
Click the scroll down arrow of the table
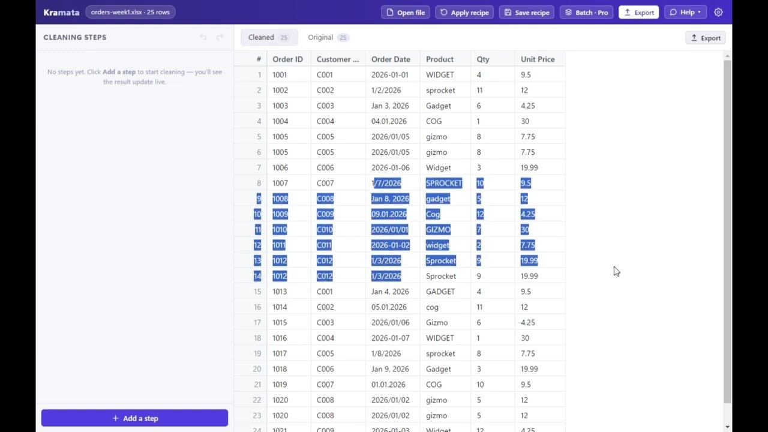[x=727, y=427]
